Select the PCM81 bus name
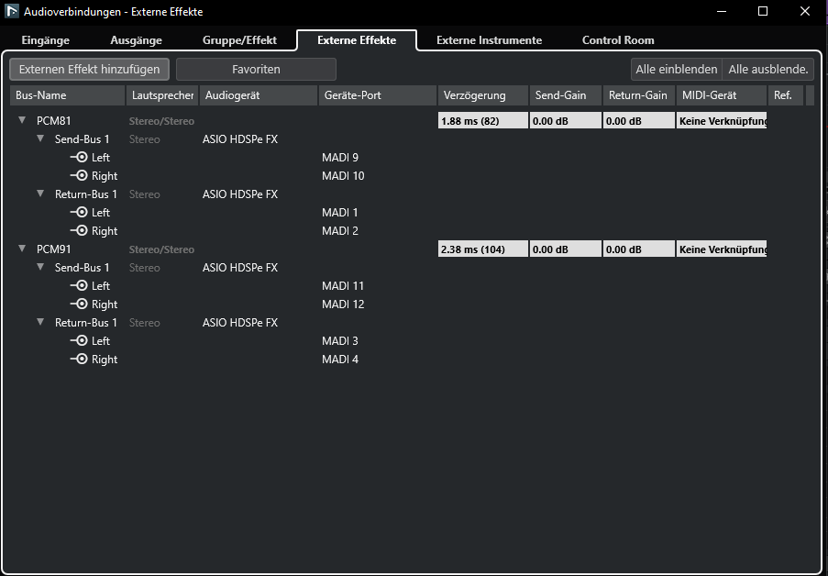 (x=53, y=121)
